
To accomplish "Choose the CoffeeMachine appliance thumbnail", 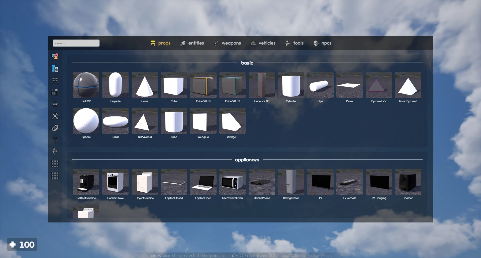I will click(86, 182).
